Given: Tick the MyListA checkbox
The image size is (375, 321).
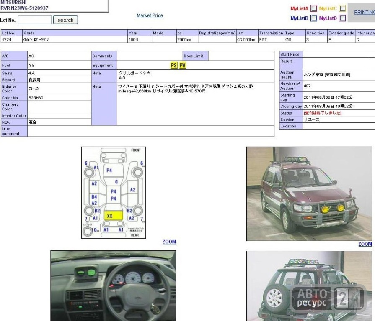Looking at the screenshot, I should click(313, 8).
